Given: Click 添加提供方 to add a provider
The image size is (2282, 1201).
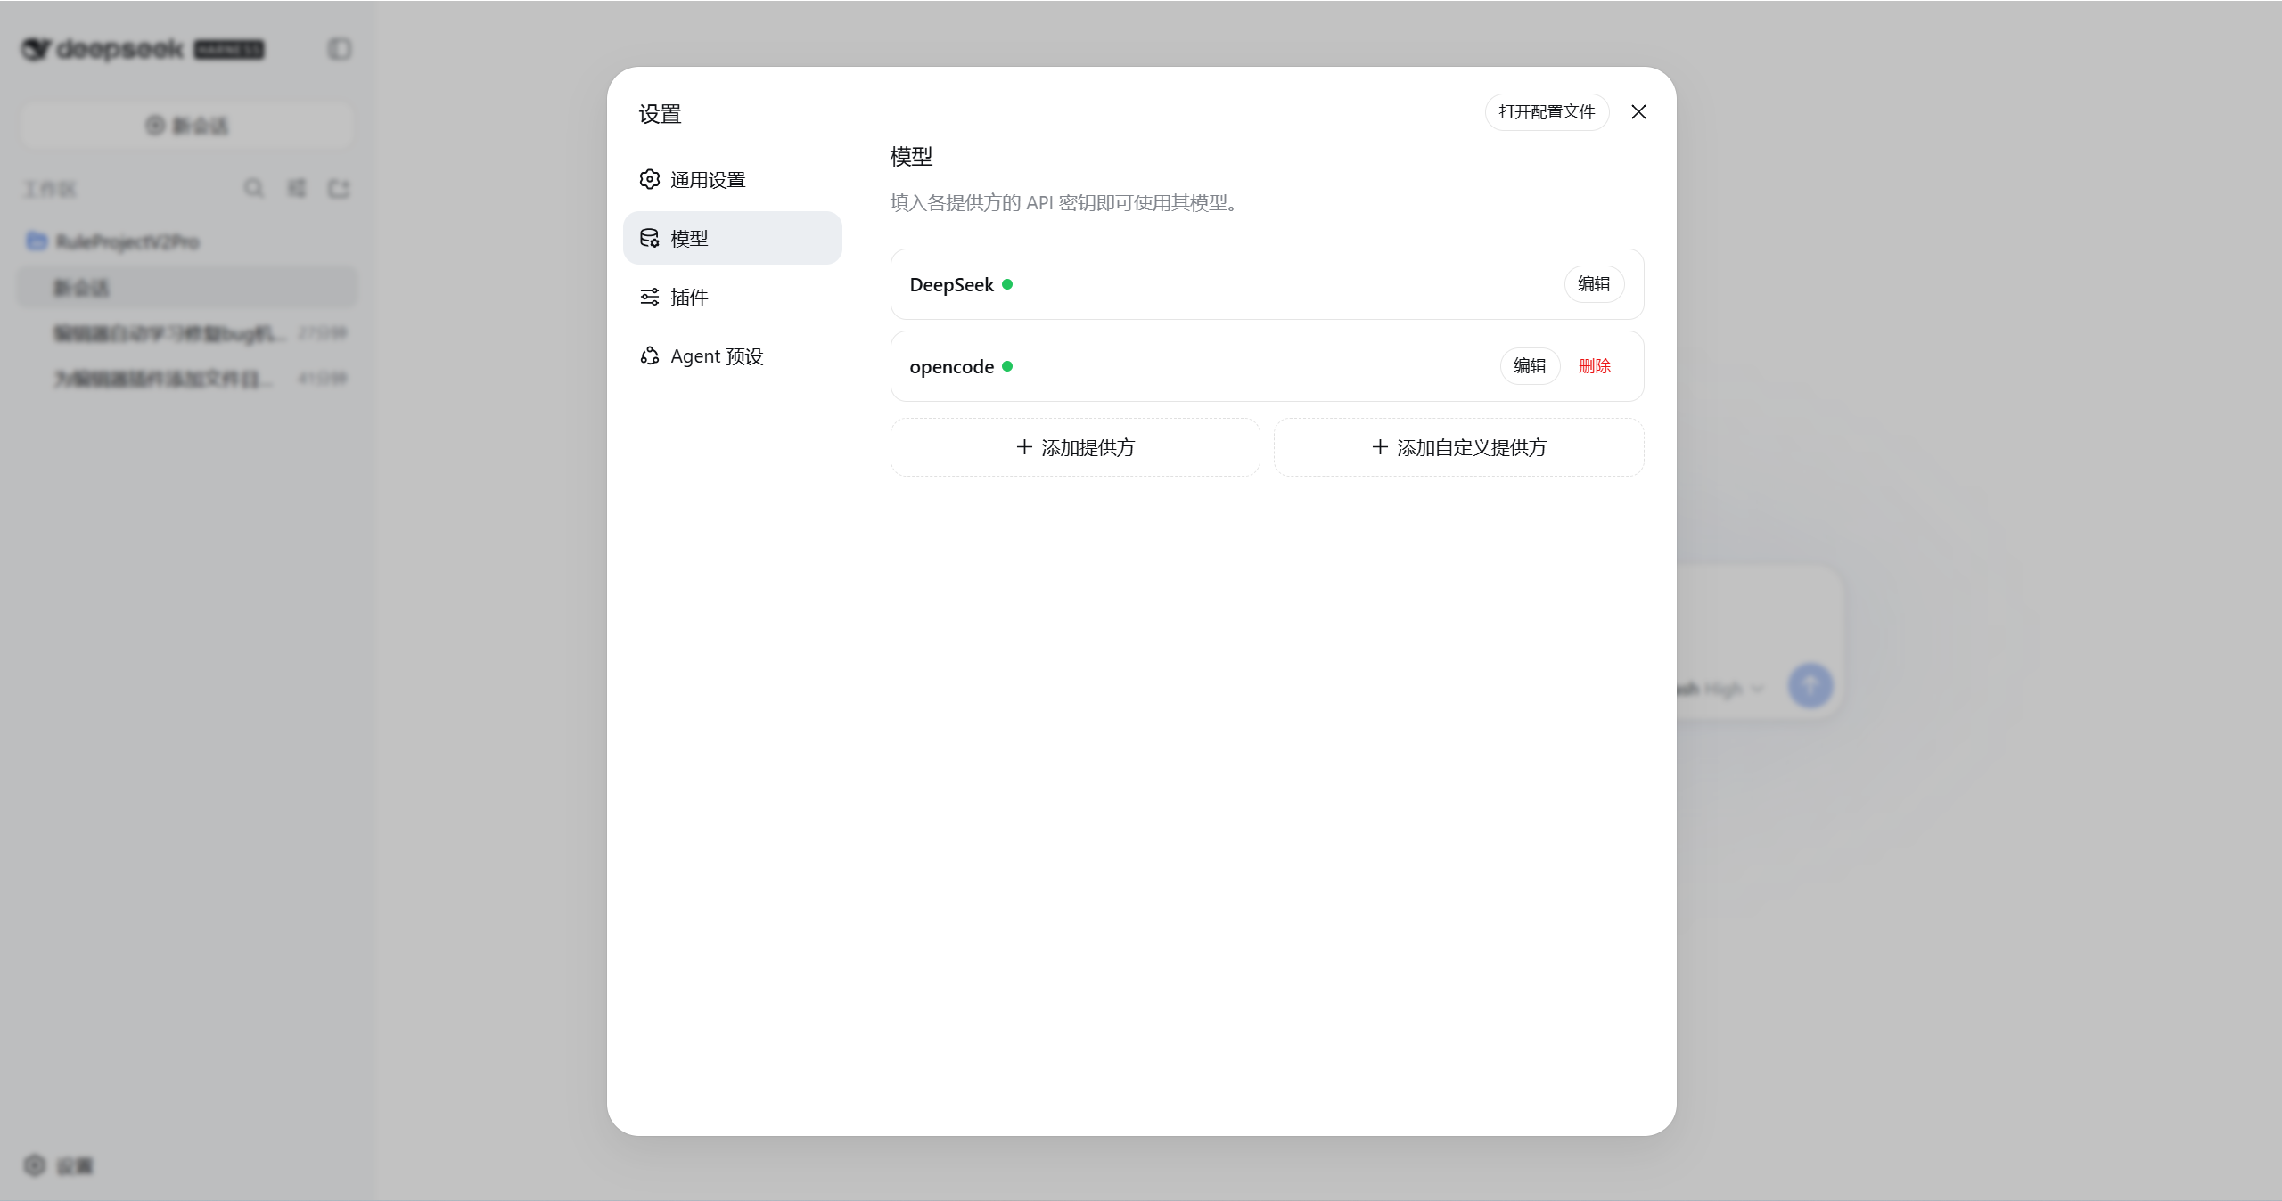Looking at the screenshot, I should point(1075,447).
